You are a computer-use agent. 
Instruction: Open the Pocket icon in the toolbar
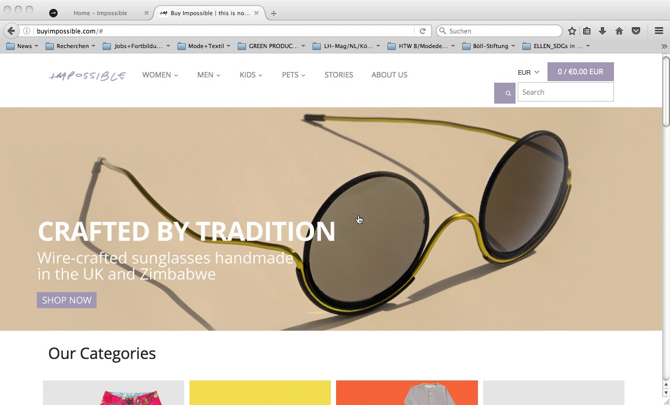click(x=636, y=31)
